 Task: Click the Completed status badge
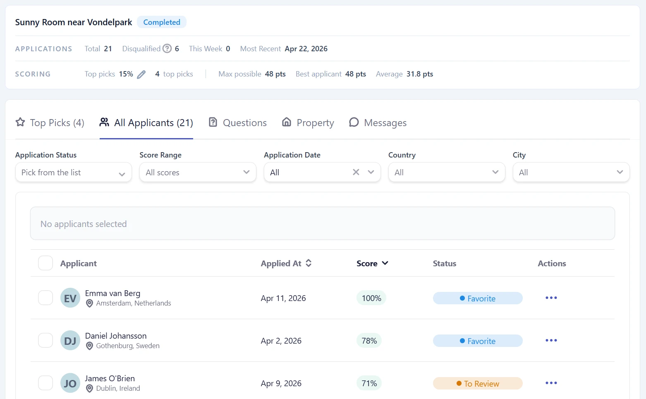tap(162, 22)
